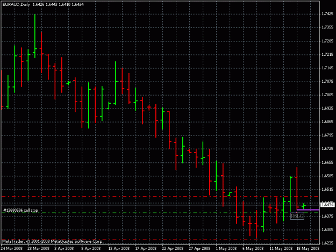Viewport: 336px width, 252px height.
Task: Click the 27 Apr 2008 date label
Action: point(199,249)
